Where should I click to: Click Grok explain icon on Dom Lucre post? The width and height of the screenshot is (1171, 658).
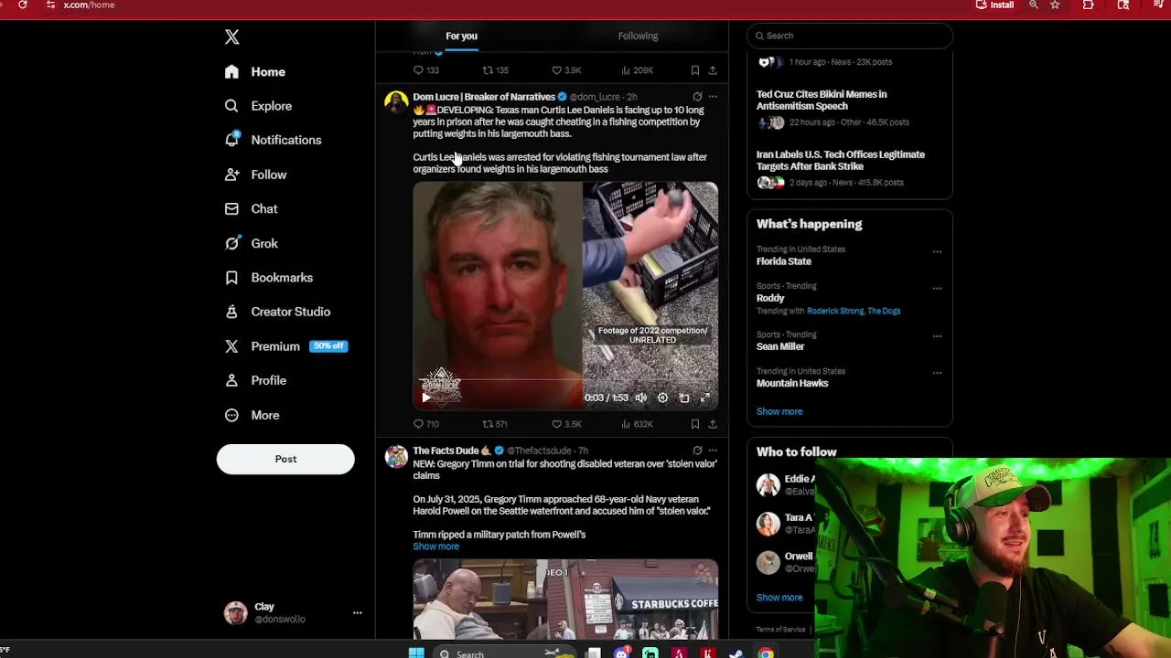point(697,97)
